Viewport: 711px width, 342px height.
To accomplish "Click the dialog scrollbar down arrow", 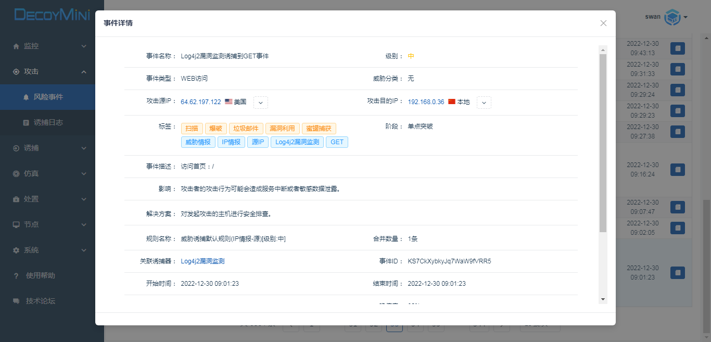I will pos(603,299).
